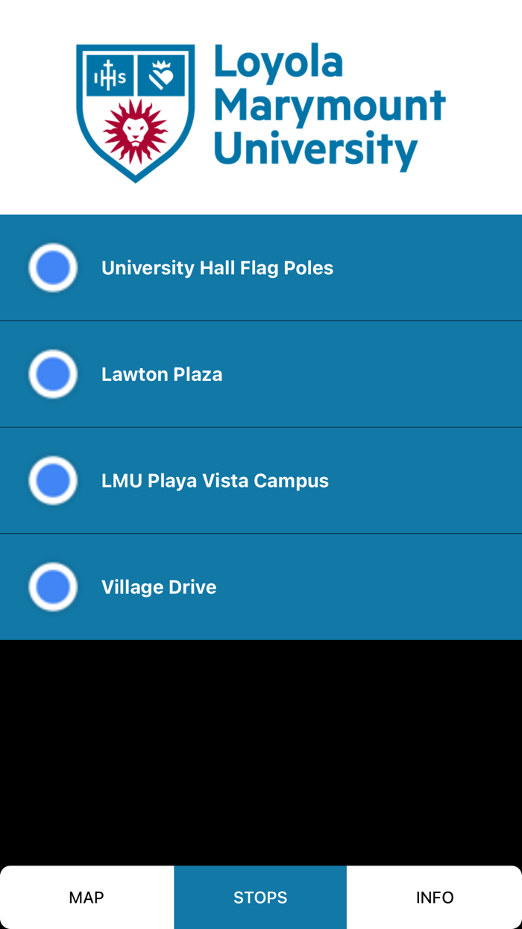Expand the University Hall Flag Poles row
Viewport: 522px width, 929px height.
tap(261, 267)
